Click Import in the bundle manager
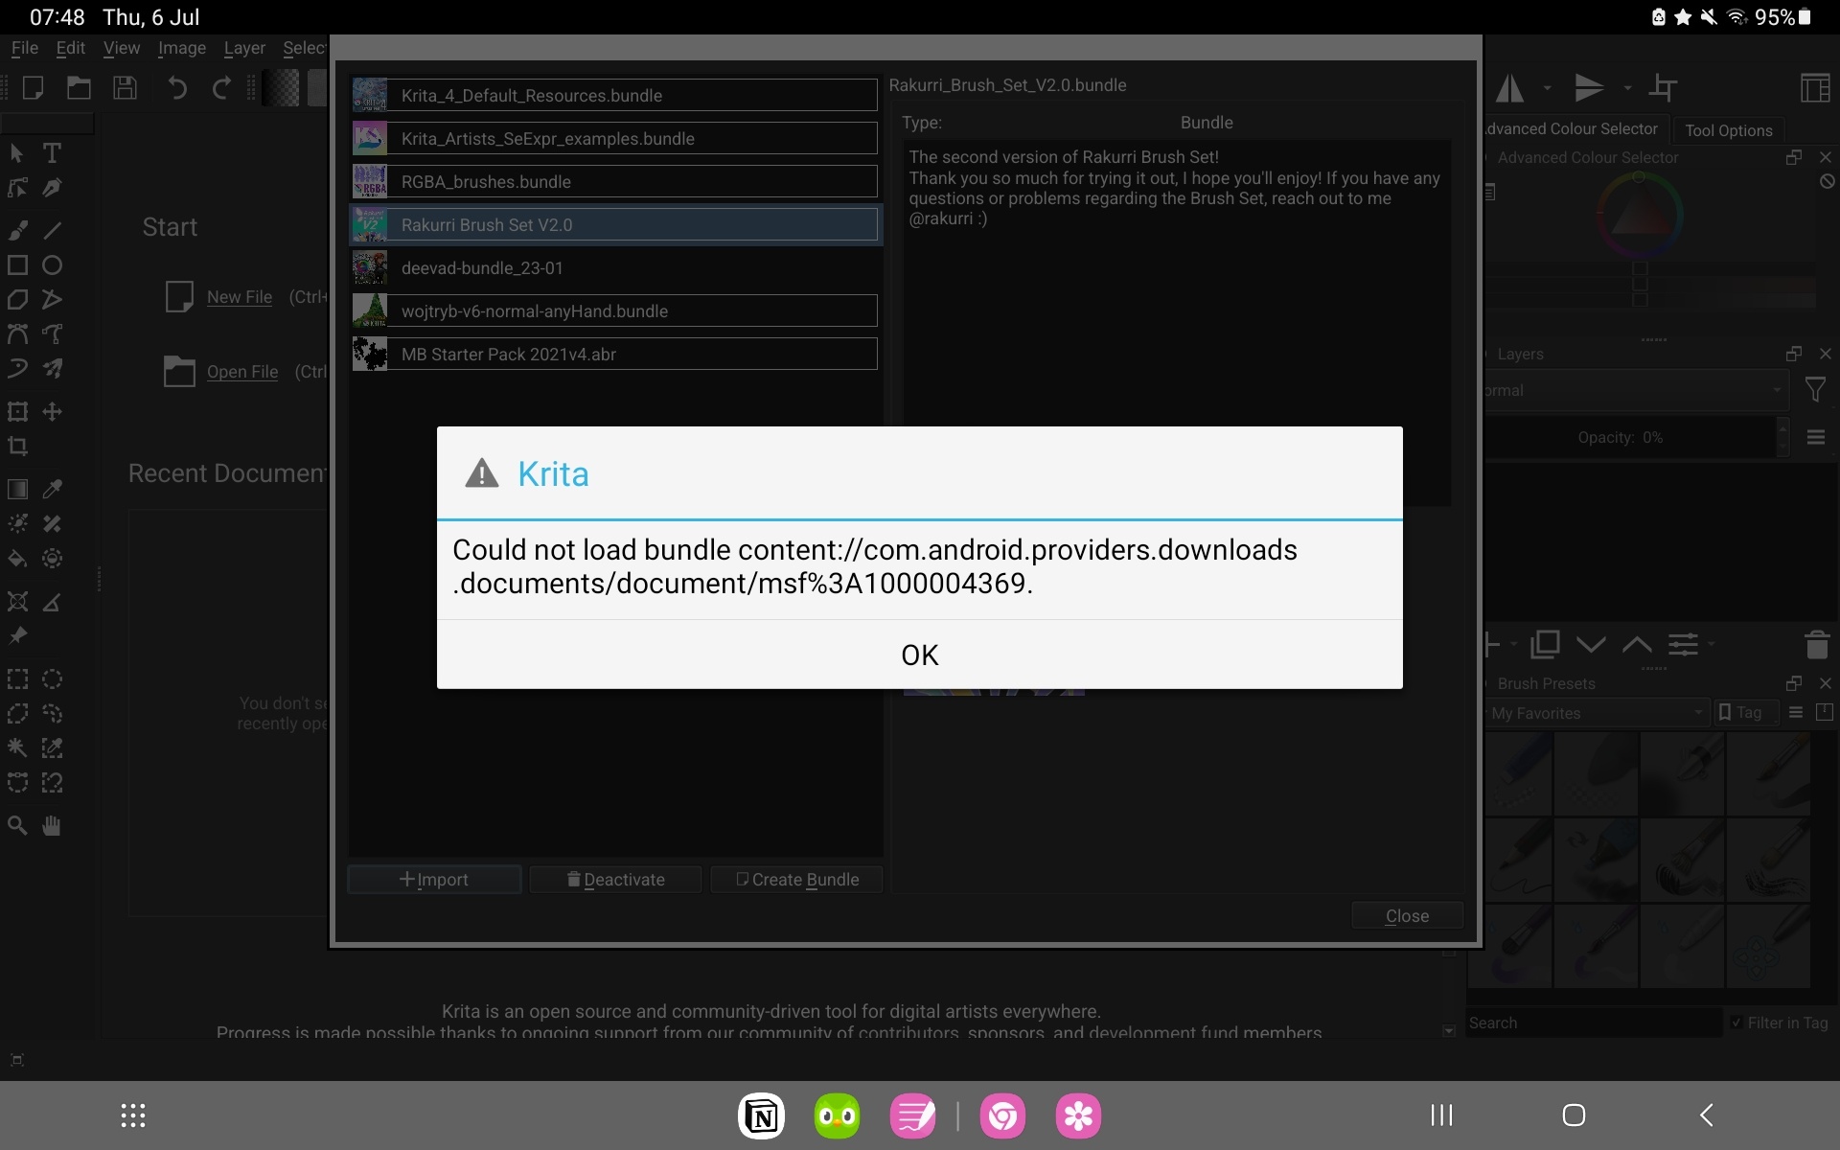1840x1150 pixels. tap(434, 880)
